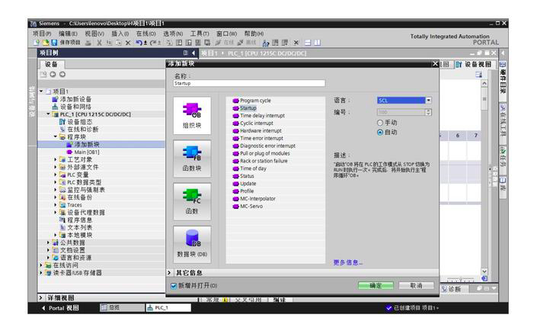Expand the PLC 变量 tree node
The image size is (534, 334).
pos(56,175)
